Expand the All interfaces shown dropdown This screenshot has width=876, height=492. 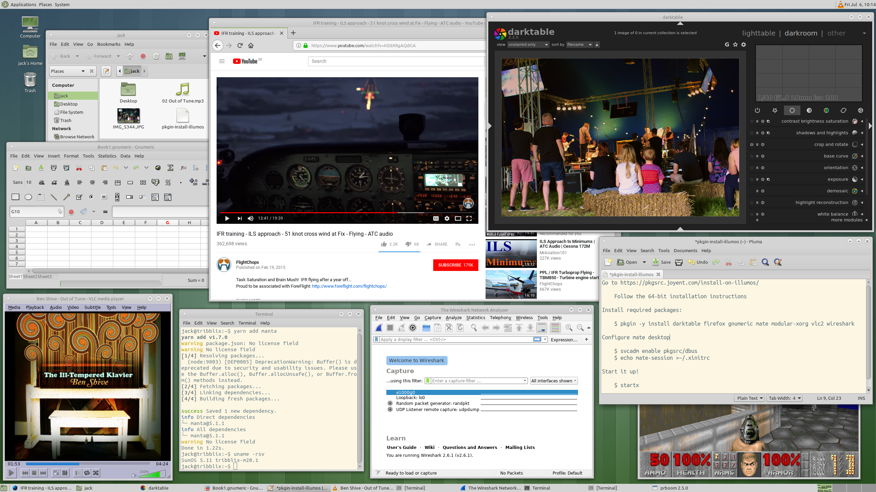(x=554, y=381)
